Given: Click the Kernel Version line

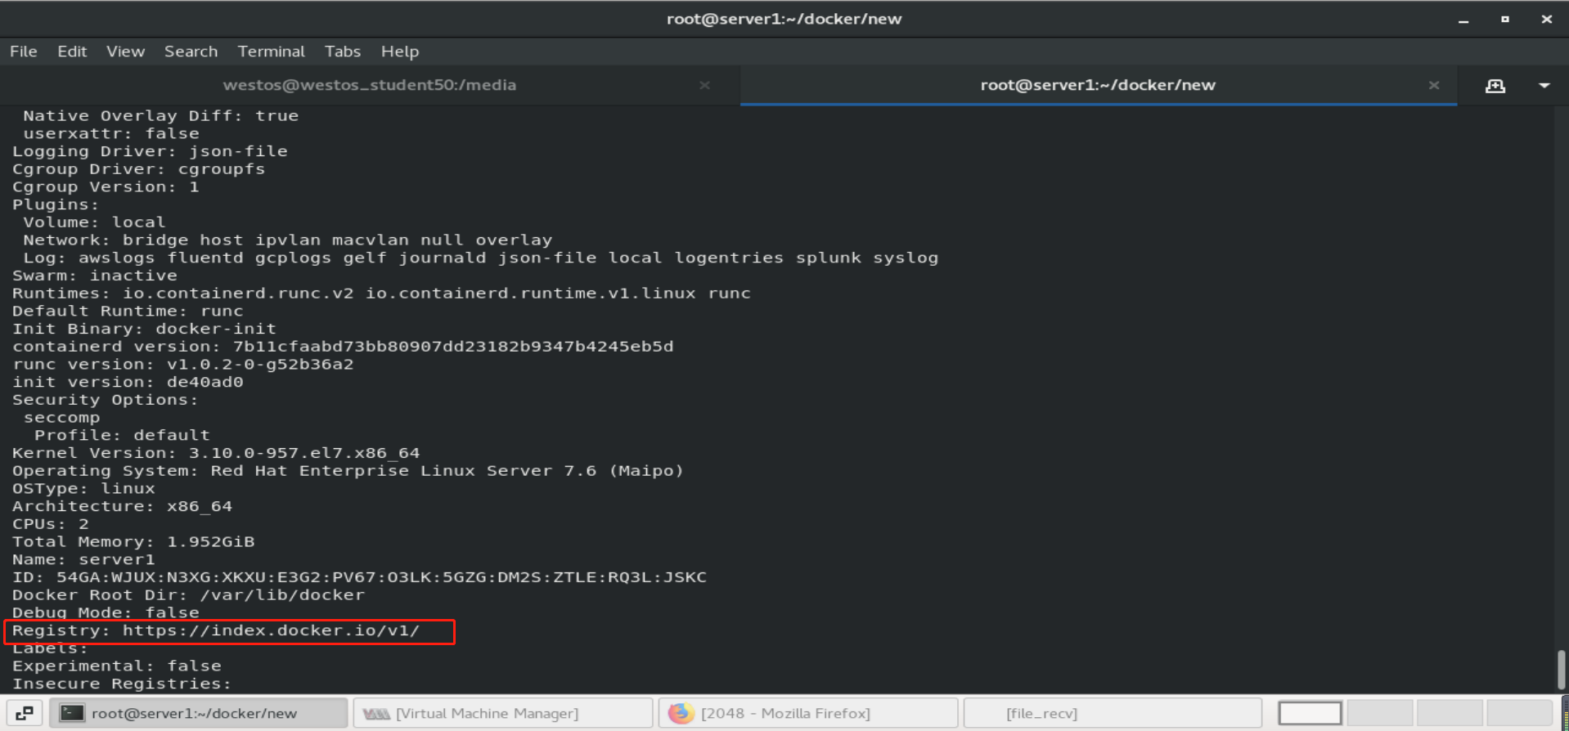Looking at the screenshot, I should pyautogui.click(x=216, y=453).
